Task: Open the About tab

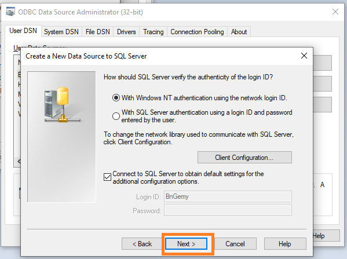Action: click(x=239, y=32)
